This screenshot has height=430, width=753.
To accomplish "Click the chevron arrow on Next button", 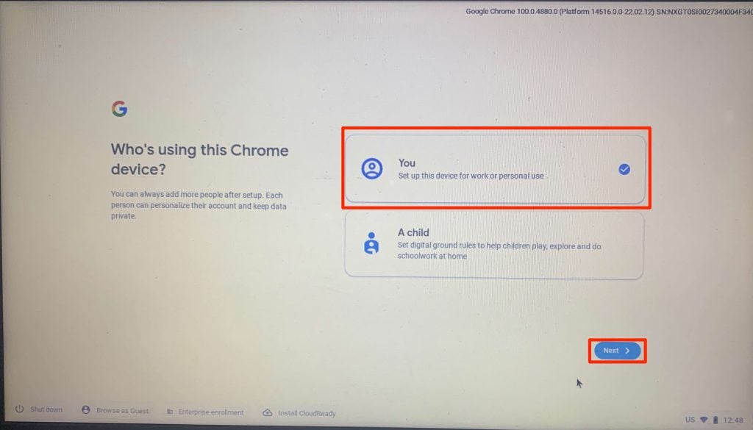I will tap(628, 351).
